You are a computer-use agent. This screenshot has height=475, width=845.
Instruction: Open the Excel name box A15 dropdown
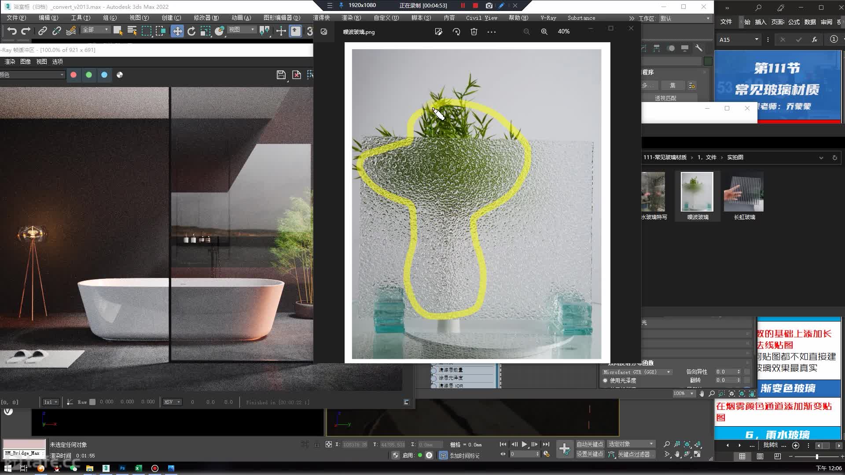pyautogui.click(x=757, y=40)
